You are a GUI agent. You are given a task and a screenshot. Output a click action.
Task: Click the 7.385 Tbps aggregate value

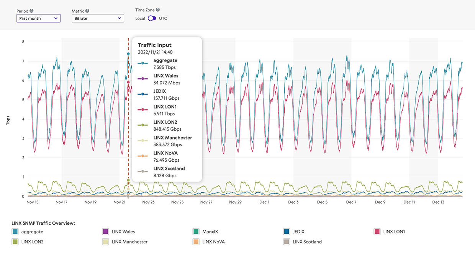165,68
